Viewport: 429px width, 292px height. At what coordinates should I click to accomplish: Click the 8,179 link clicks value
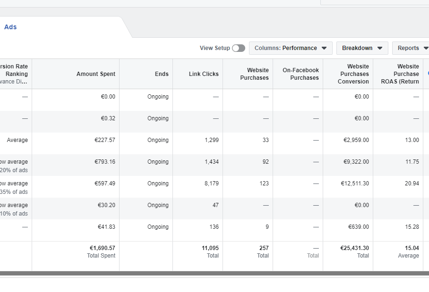[211, 184]
